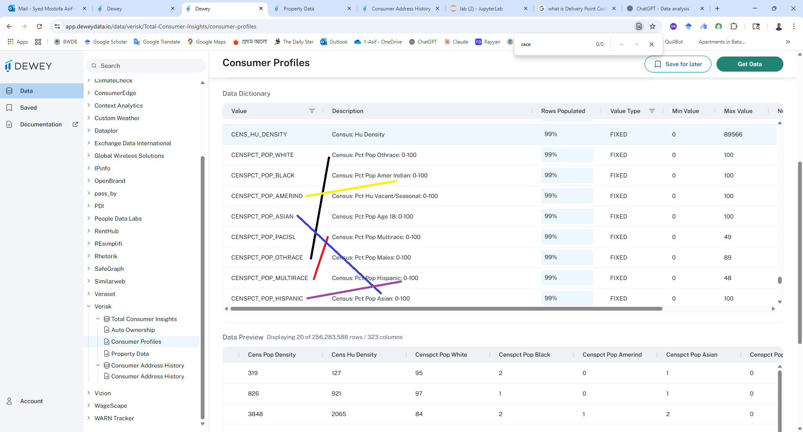The height and width of the screenshot is (432, 803).
Task: Click the Saved bookmark icon
Action: 9,108
